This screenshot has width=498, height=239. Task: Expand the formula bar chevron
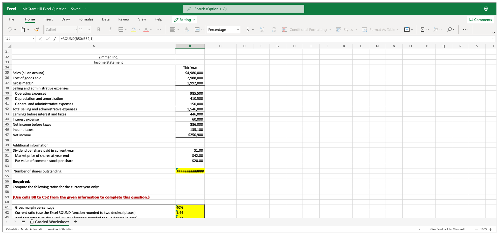click(x=493, y=39)
